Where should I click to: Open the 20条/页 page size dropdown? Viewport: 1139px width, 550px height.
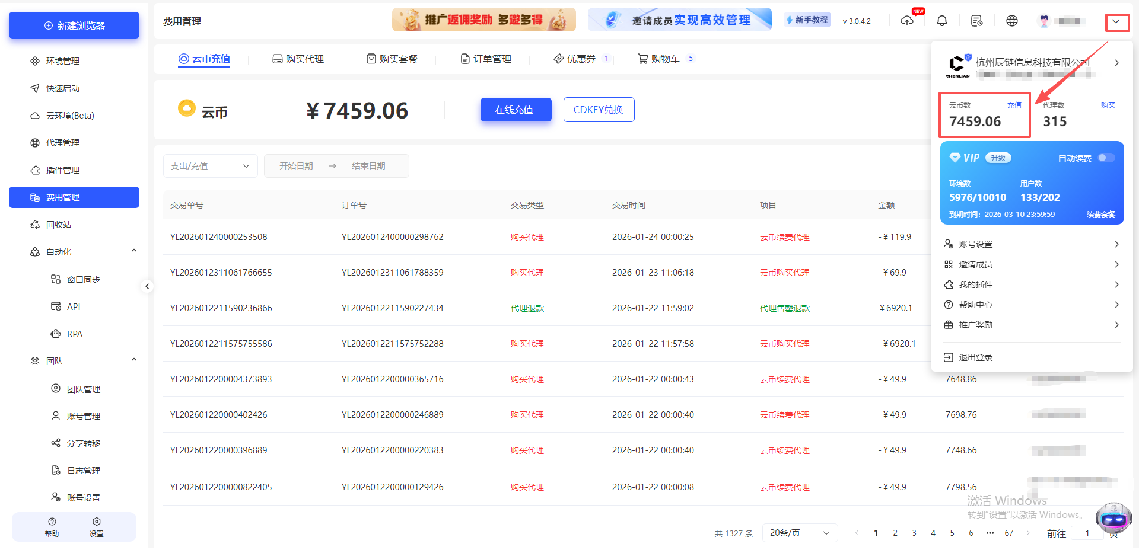coord(799,533)
